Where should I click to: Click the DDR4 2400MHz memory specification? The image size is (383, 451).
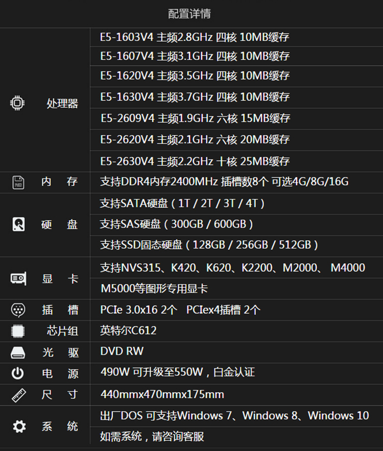pos(224,182)
